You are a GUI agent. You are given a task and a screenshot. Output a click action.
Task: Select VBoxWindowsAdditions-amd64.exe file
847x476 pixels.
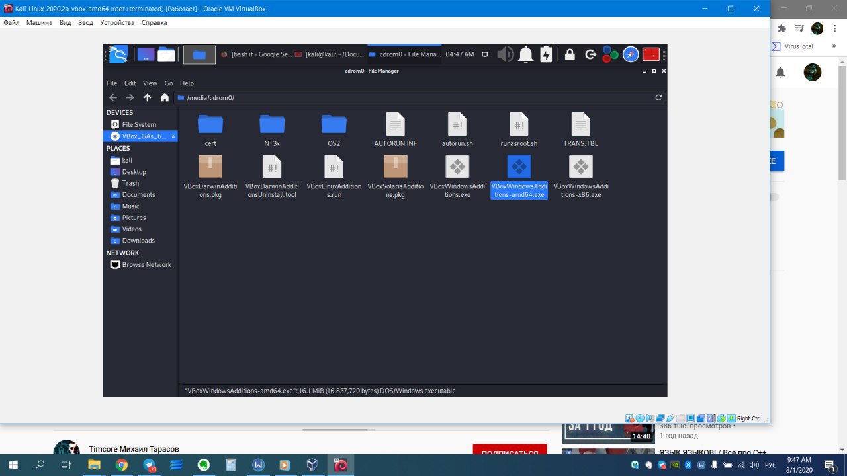[x=519, y=177]
